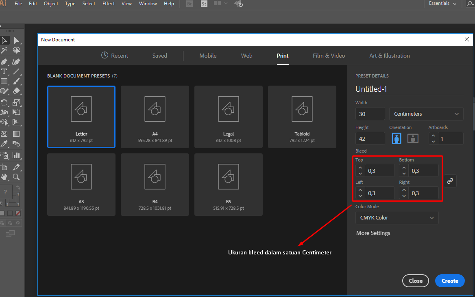Set the fill to None (red slash)

coord(18,213)
